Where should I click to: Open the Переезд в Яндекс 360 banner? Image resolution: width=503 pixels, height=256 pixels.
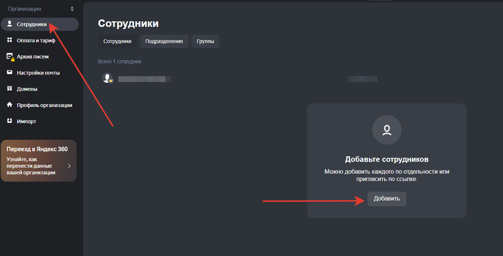coord(39,161)
